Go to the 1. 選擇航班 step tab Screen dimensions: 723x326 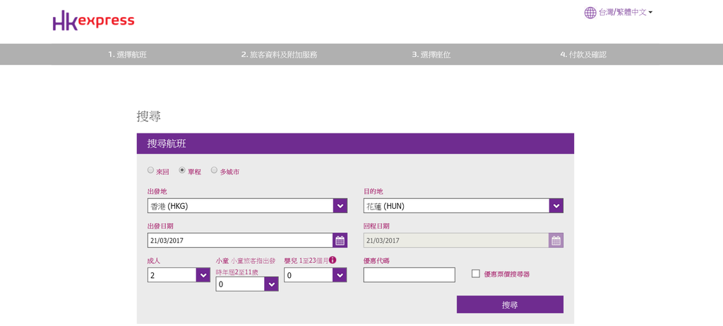click(128, 54)
